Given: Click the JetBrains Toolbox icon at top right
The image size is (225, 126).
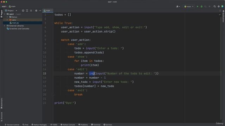Looking at the screenshot, I should 223,6.
